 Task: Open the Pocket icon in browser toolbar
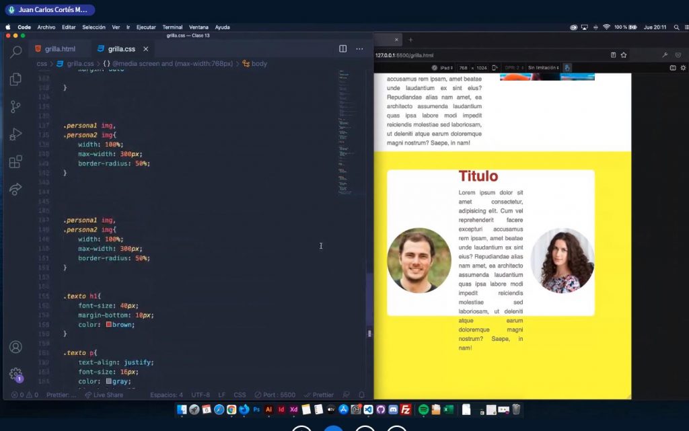point(678,55)
